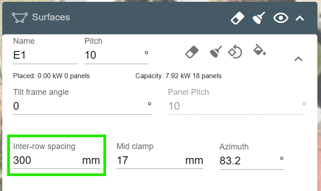Click the Pitch input field

pyautogui.click(x=113, y=56)
